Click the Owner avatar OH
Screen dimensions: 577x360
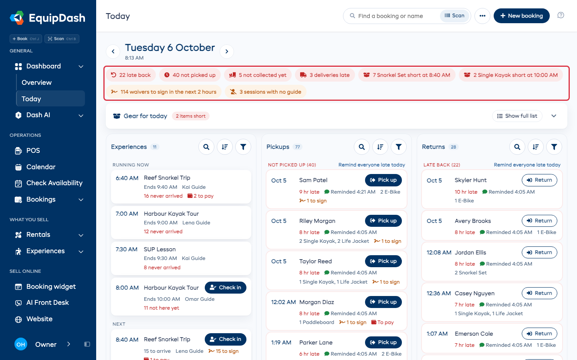pyautogui.click(x=21, y=344)
